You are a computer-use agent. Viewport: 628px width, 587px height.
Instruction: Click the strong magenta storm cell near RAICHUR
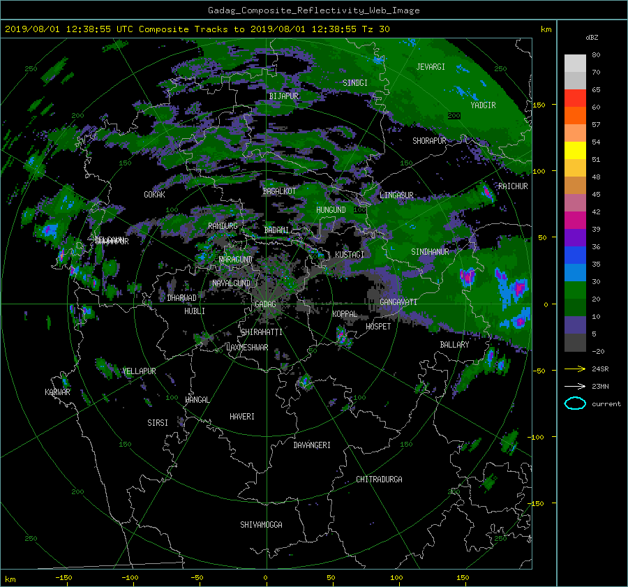(x=487, y=193)
